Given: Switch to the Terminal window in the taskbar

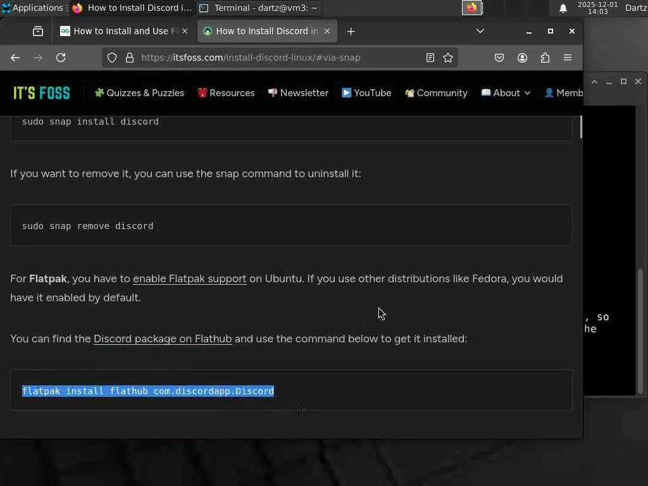Looking at the screenshot, I should (259, 8).
